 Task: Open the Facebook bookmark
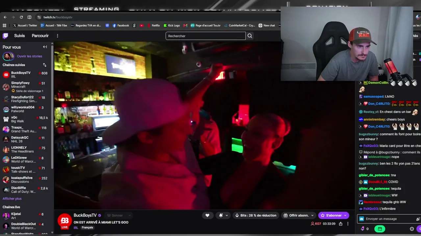point(121,25)
